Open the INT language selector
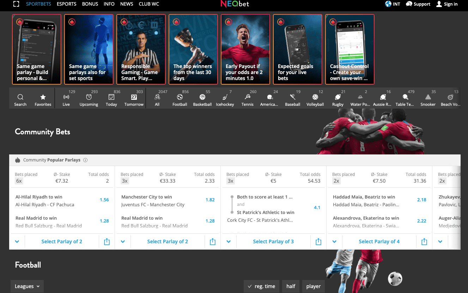468x293 pixels. click(x=393, y=4)
